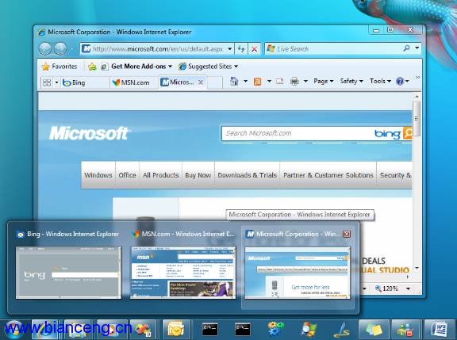Go forward with the Forward arrow button
The height and width of the screenshot is (340, 457).
tap(60, 48)
